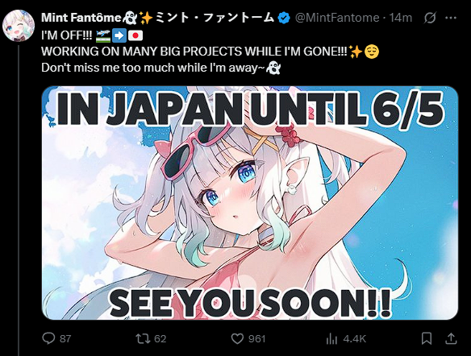Open the 'IN JAPAN UNTIL 6/5' image
The width and height of the screenshot is (471, 356).
(x=250, y=203)
